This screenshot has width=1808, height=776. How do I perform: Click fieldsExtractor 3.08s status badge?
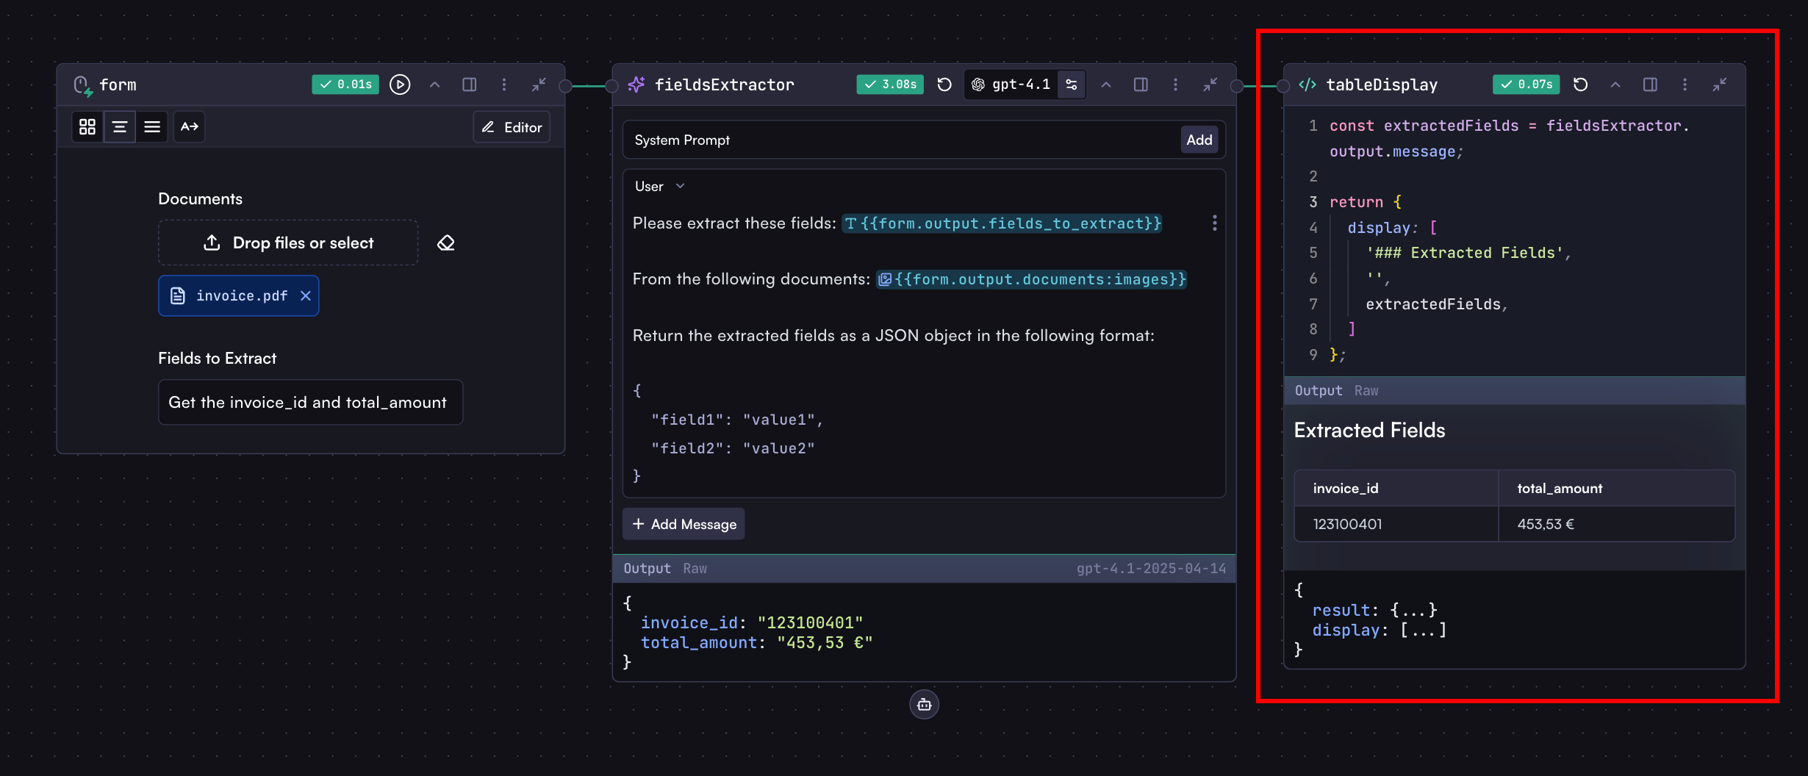pos(890,85)
